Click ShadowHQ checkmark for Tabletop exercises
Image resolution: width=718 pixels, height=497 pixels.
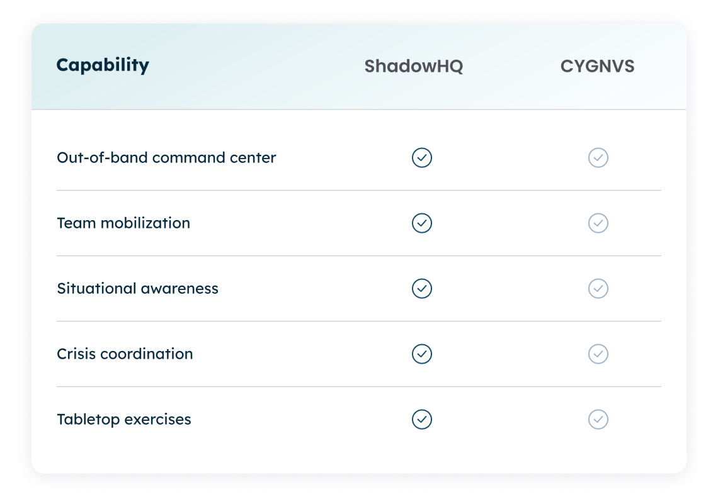[x=422, y=420]
